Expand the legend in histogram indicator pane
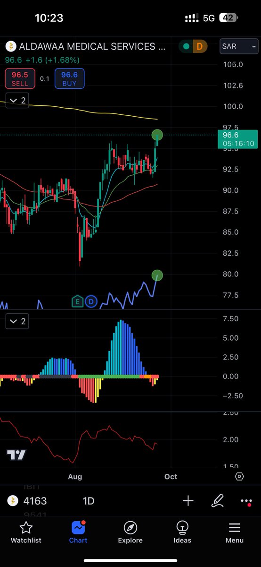 point(17,322)
